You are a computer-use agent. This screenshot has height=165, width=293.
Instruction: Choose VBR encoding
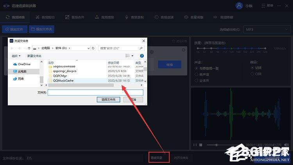coord(256,68)
